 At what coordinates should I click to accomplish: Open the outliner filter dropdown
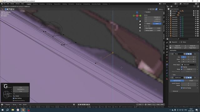tap(195, 6)
